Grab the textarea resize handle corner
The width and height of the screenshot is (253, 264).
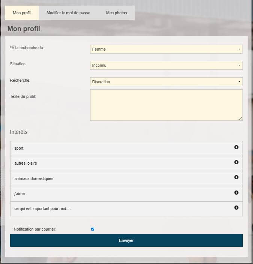click(241, 118)
